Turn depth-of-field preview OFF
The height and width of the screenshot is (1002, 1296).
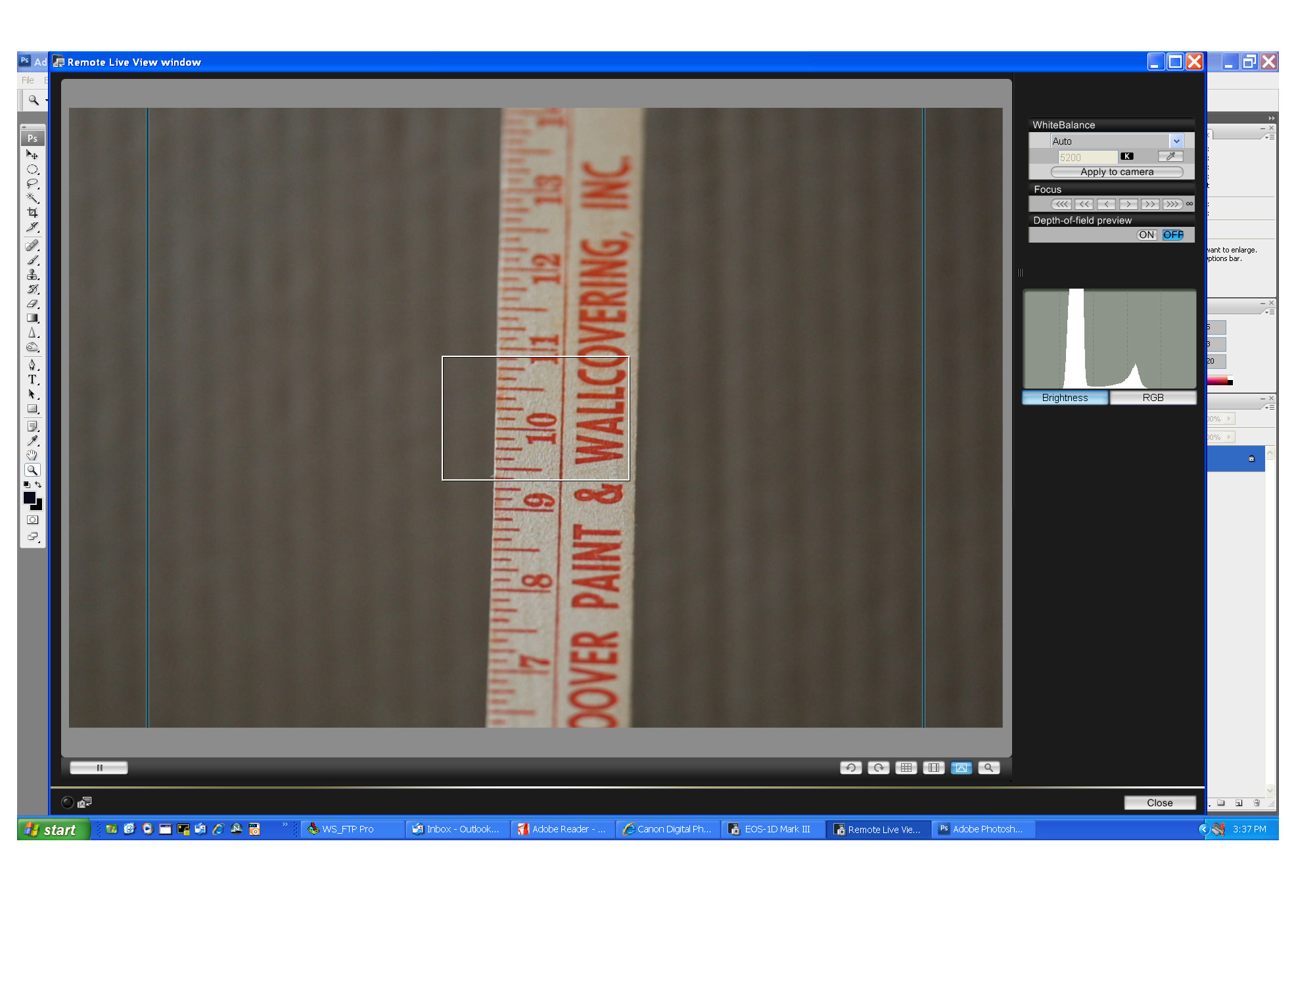click(x=1172, y=235)
